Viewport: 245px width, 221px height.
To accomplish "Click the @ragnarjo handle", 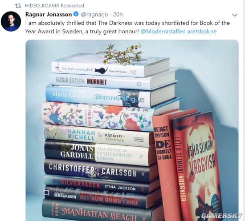I will click(x=94, y=15).
